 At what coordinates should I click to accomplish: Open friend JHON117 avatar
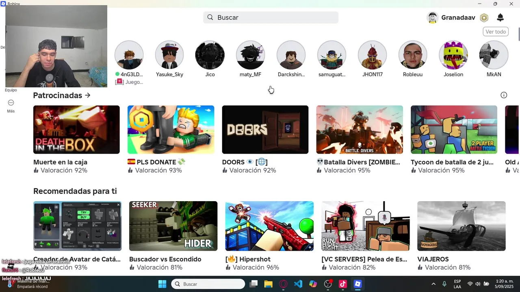(372, 55)
